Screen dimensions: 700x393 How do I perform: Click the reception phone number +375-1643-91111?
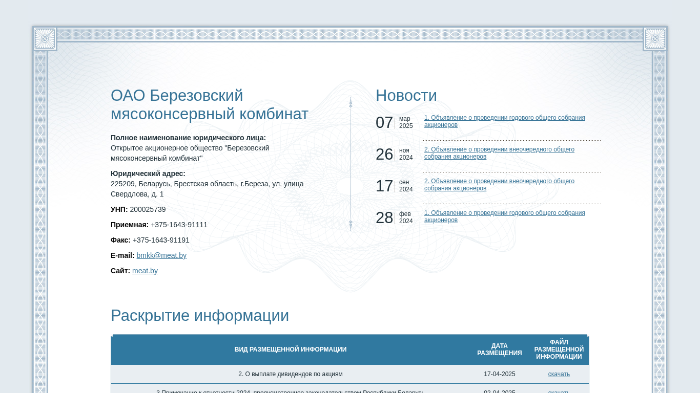pos(179,225)
